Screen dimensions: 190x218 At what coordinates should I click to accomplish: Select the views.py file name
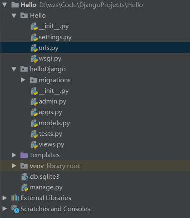[x=51, y=145]
